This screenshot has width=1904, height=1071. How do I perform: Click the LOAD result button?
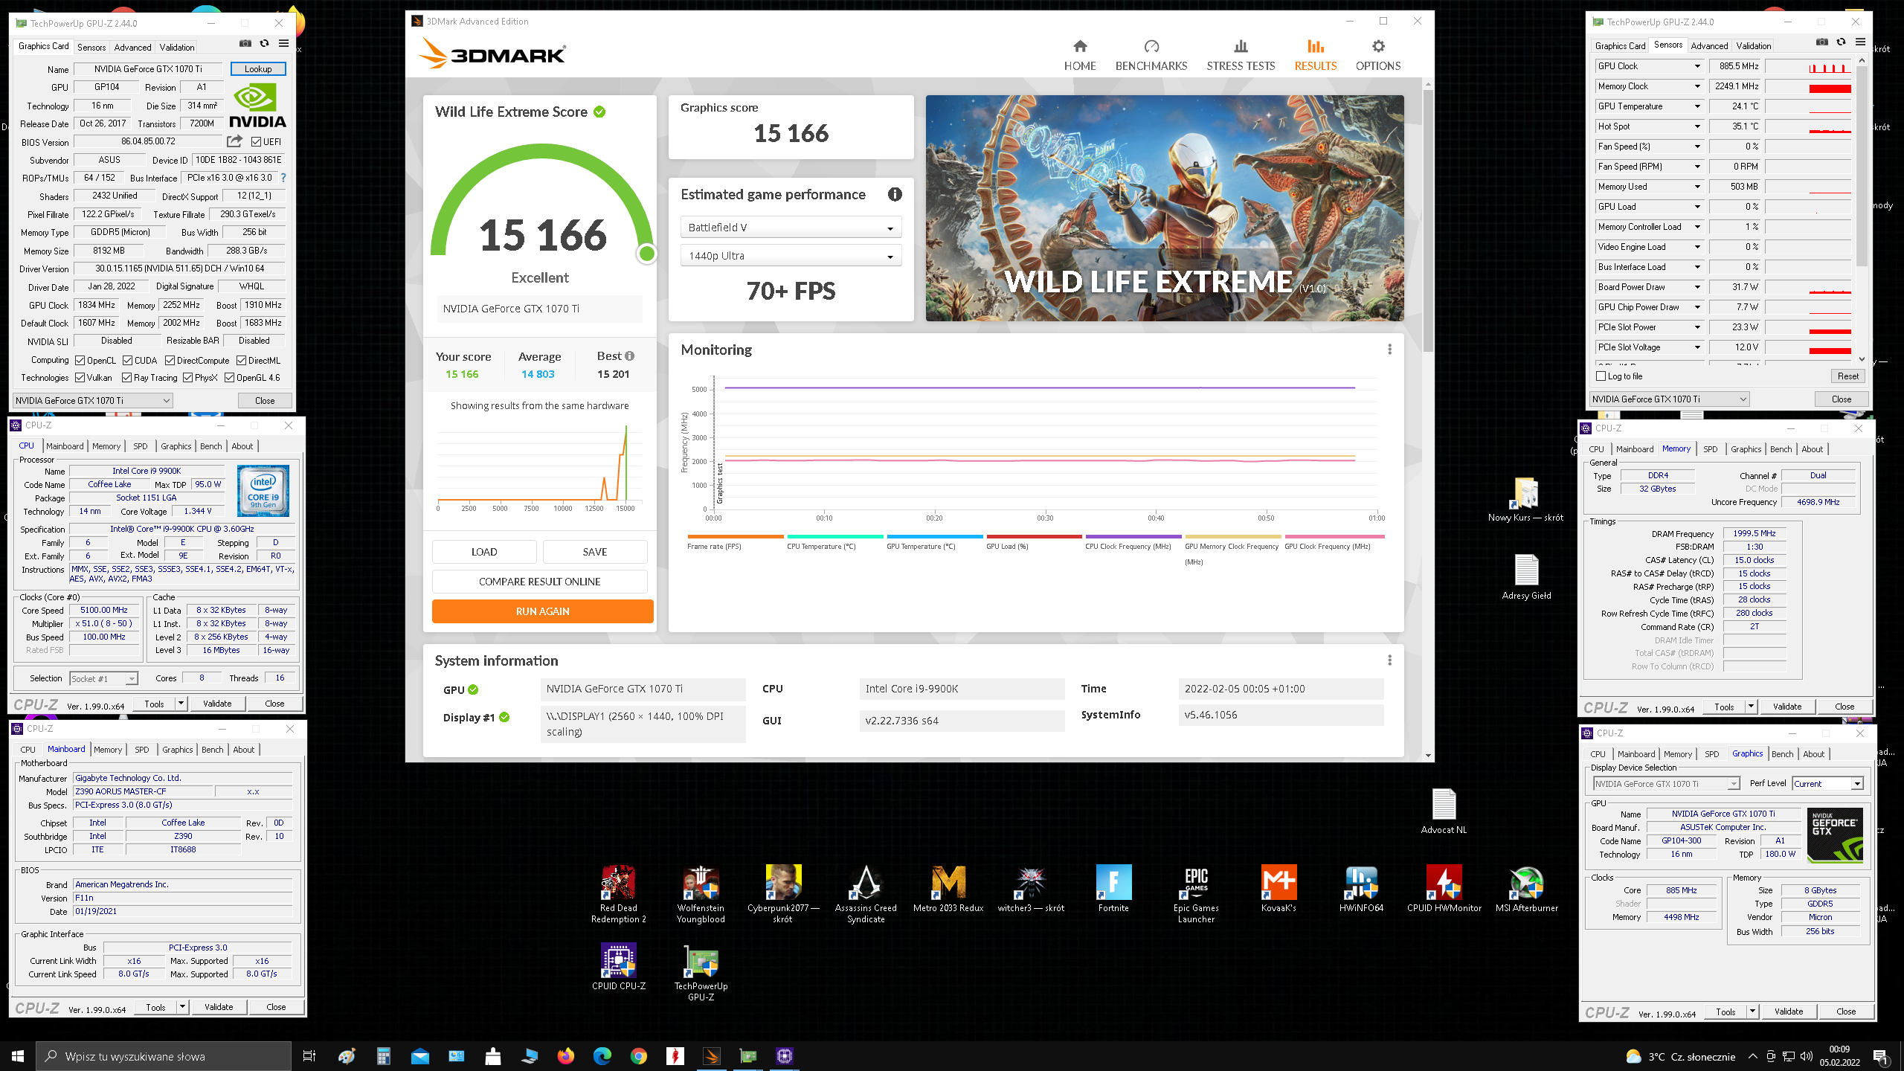click(x=484, y=552)
